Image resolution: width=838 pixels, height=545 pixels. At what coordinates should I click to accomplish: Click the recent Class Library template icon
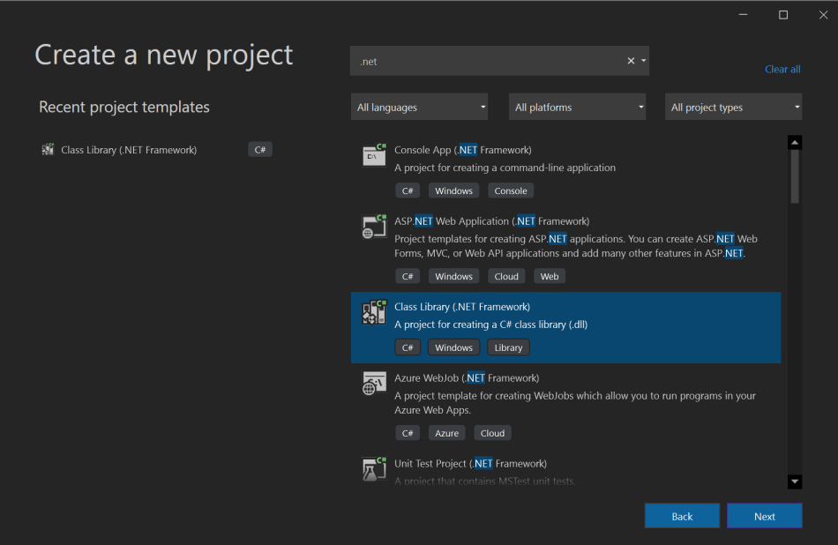tap(48, 149)
